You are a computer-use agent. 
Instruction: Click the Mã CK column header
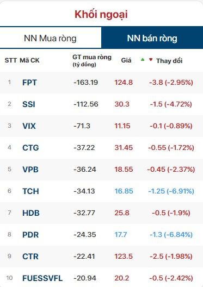(29, 60)
